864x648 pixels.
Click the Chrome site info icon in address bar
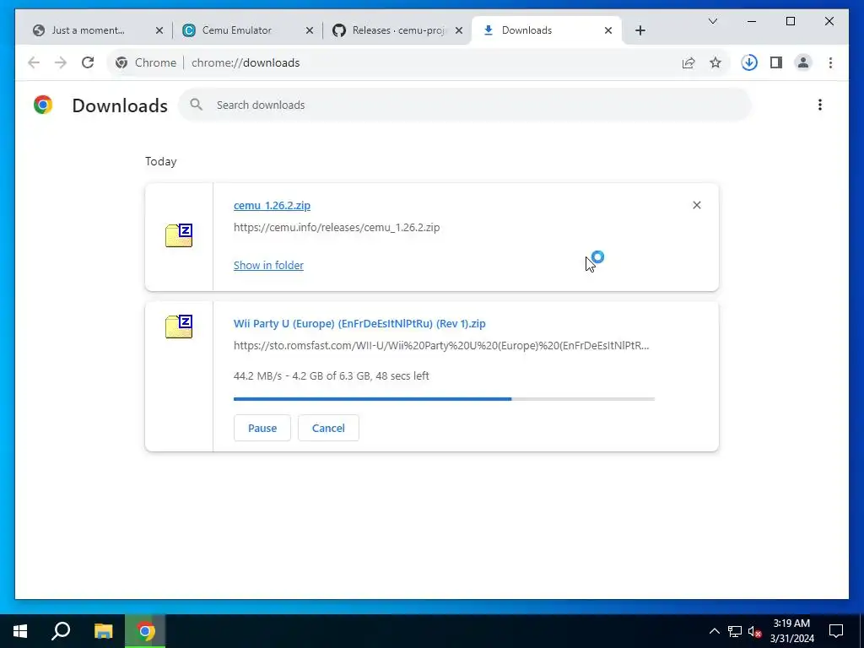pyautogui.click(x=121, y=62)
